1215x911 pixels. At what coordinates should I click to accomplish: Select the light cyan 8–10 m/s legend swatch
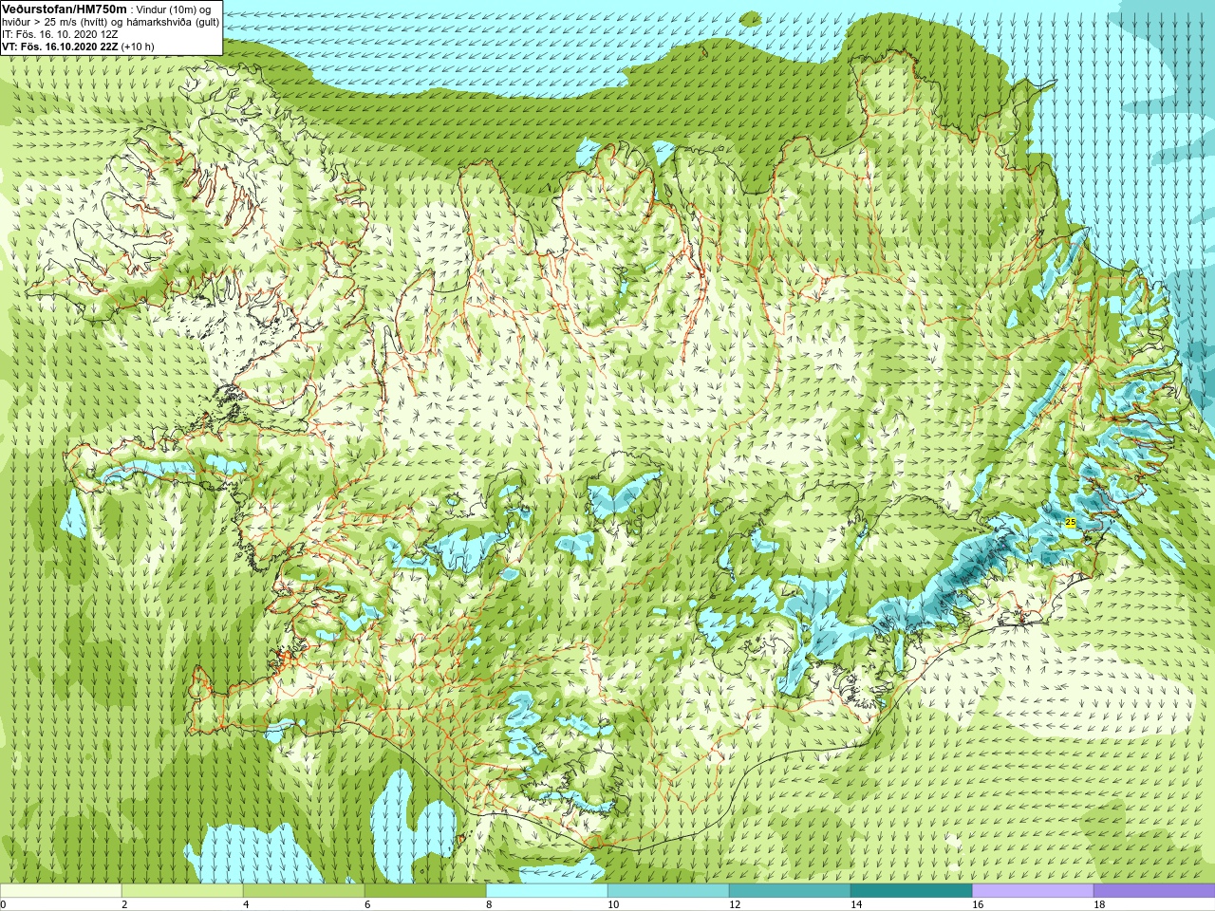point(547,891)
